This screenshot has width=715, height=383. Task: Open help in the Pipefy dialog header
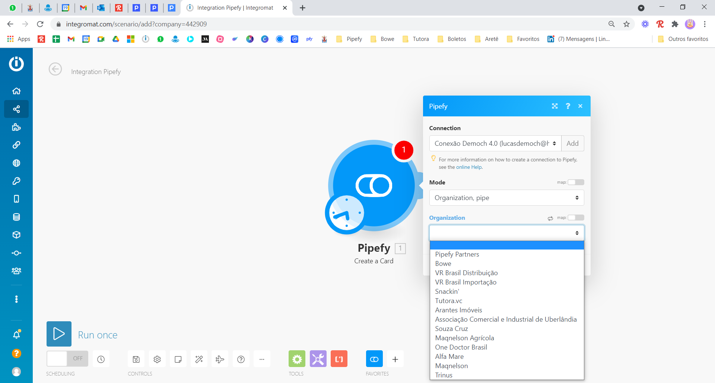tap(568, 106)
